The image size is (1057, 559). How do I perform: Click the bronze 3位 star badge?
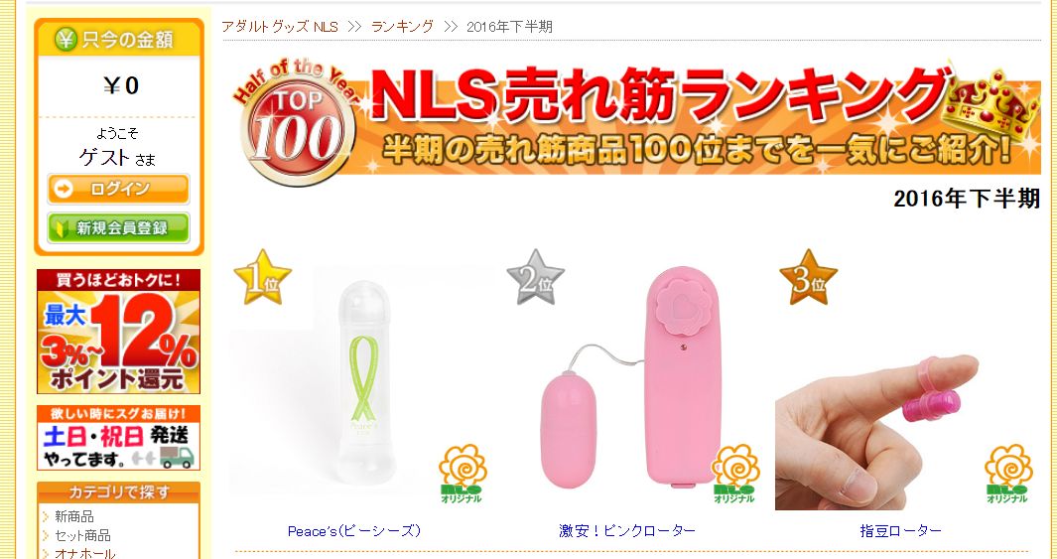808,278
